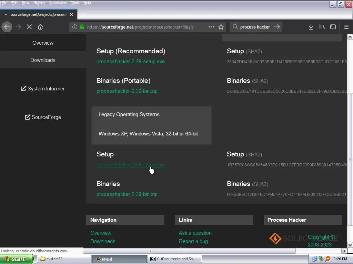Download processhacker-2.39-bin.zip

coord(127,91)
